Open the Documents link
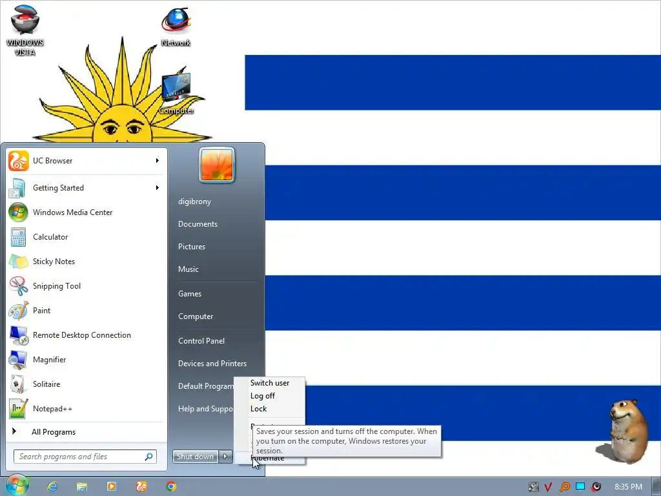661x496 pixels. click(198, 224)
